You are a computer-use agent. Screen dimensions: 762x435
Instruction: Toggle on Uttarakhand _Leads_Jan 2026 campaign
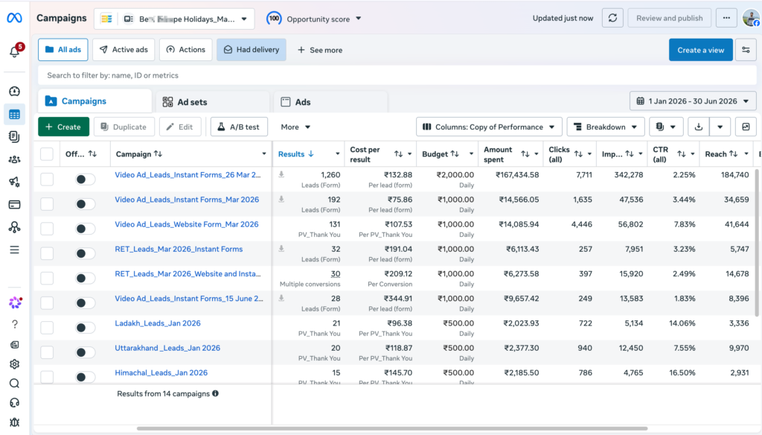point(85,352)
